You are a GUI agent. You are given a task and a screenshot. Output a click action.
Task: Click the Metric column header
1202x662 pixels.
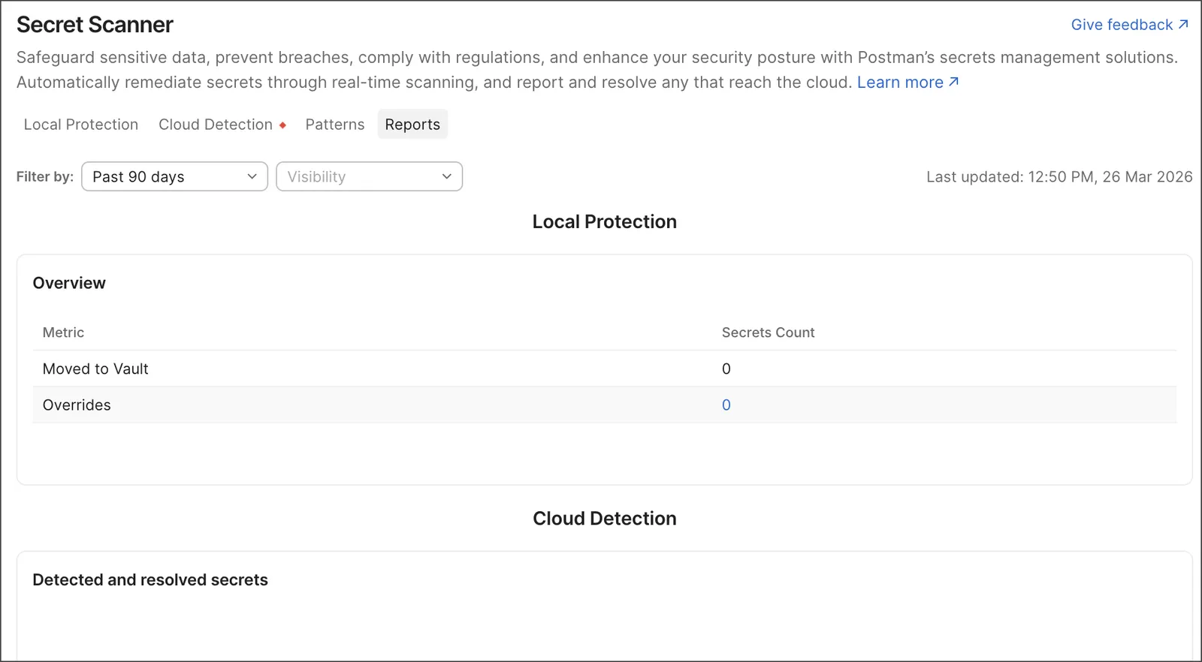[63, 333]
